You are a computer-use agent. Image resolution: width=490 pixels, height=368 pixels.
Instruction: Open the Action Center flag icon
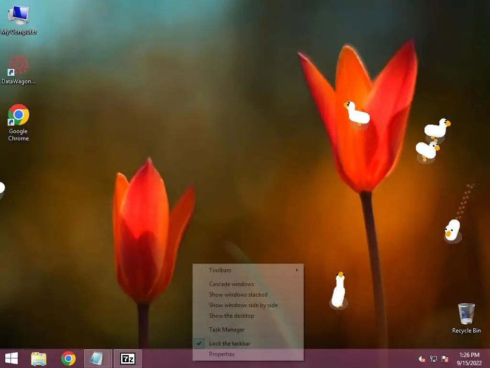(445, 359)
